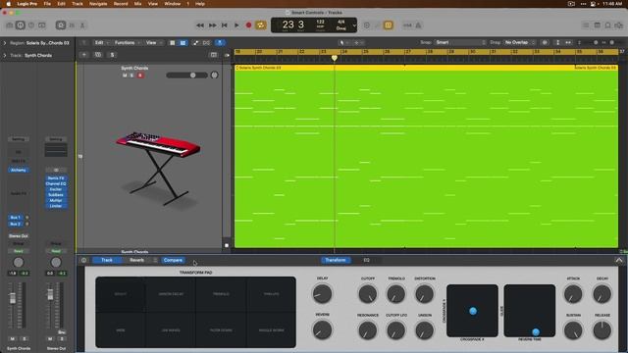628x353 pixels.
Task: Open Apple menu in macOS menu bar
Action: pyautogui.click(x=8, y=4)
